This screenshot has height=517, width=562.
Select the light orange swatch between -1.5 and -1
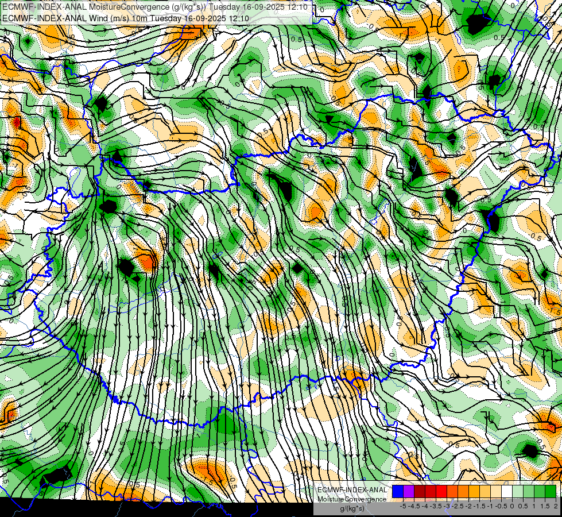pos(485,492)
